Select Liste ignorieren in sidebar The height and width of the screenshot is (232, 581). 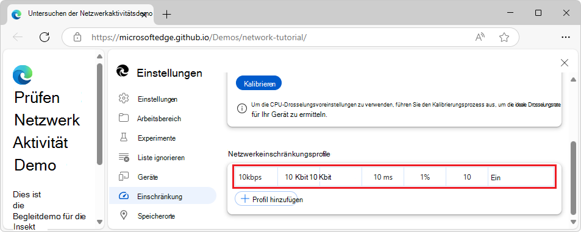pos(162,158)
